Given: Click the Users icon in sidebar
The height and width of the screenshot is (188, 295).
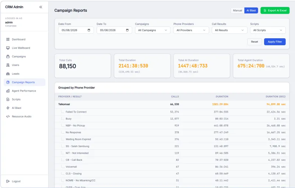Looking at the screenshot, I should pos(8,65).
